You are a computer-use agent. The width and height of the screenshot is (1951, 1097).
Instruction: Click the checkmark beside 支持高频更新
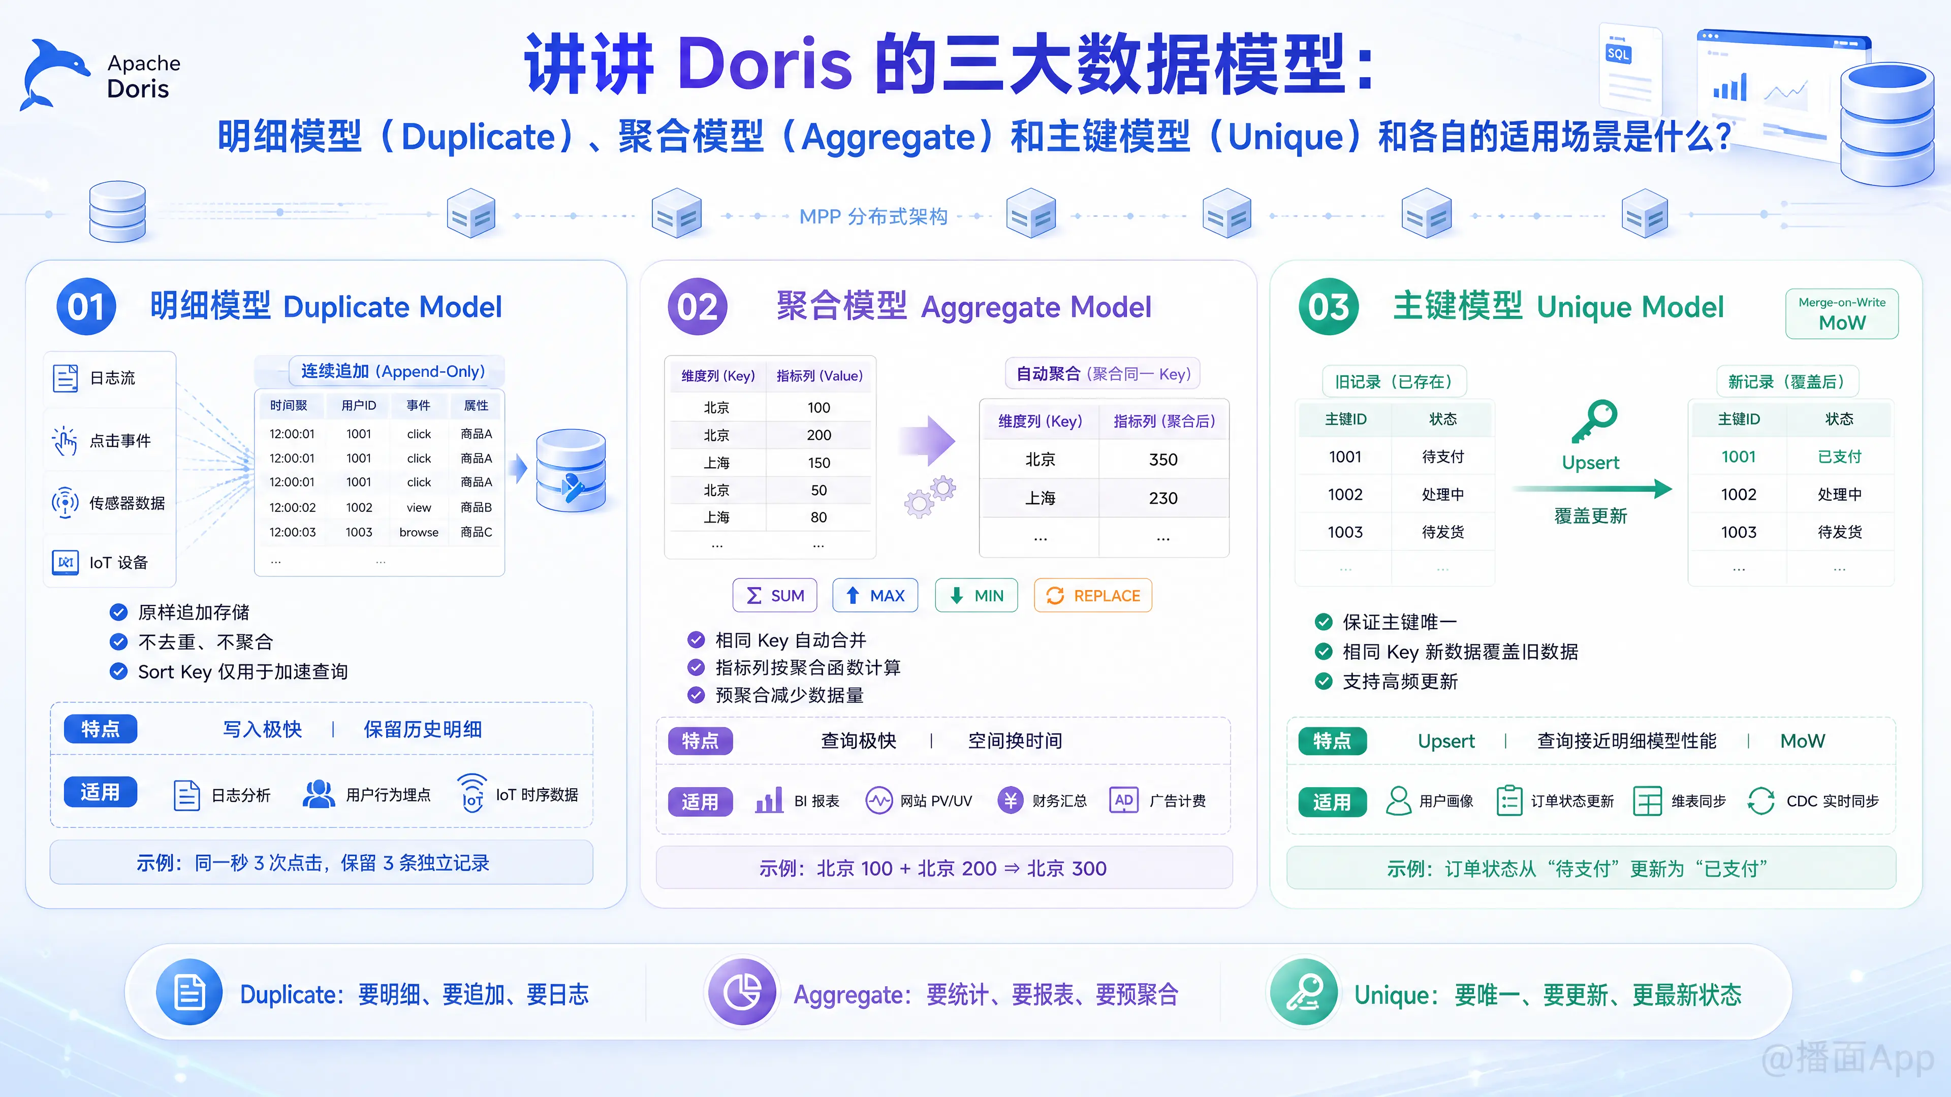[x=1324, y=682]
